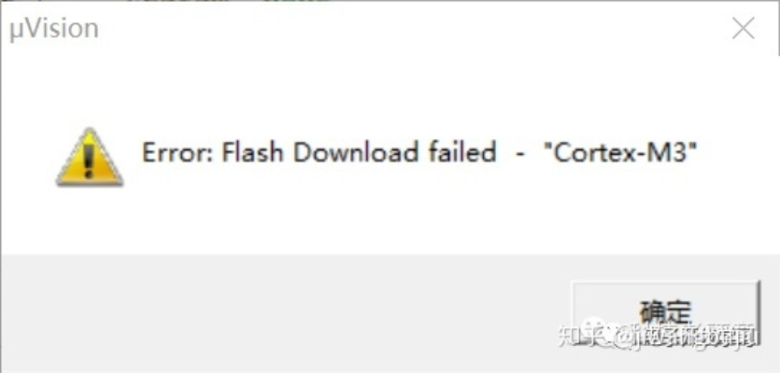Click the yellow warning triangle icon
780x373 pixels.
coord(90,157)
